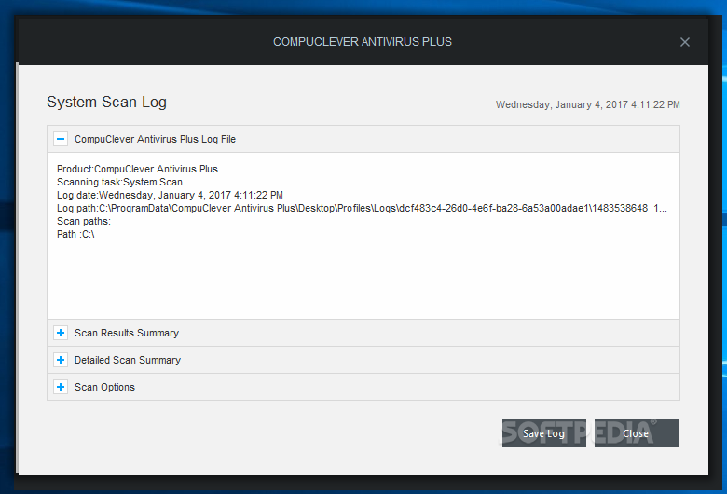Click the 'Product:CompuClever Antivirus Plus' line

[x=137, y=169]
